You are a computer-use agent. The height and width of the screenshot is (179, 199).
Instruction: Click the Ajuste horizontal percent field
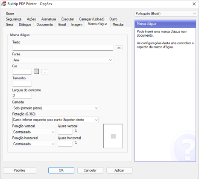coord(65,144)
